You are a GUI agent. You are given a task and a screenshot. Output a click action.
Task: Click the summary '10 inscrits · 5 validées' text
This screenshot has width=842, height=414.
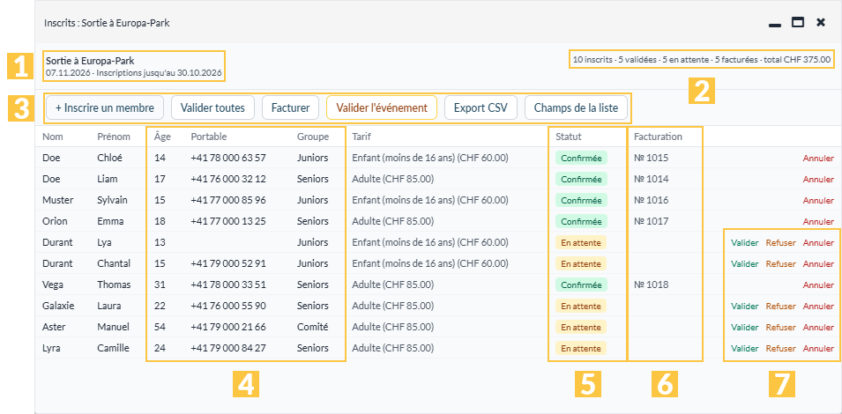click(614, 60)
